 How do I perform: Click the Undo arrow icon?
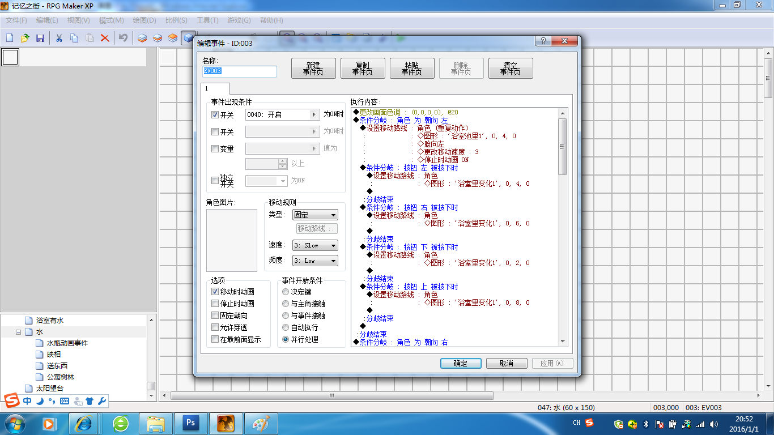[123, 38]
